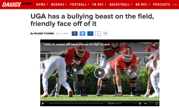Enter fullscreen mode in video player
Viewport: 179px width, 109px height.
pos(157,103)
